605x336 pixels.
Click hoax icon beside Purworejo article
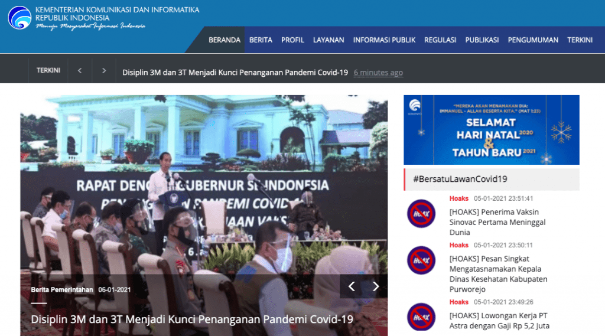click(x=421, y=260)
